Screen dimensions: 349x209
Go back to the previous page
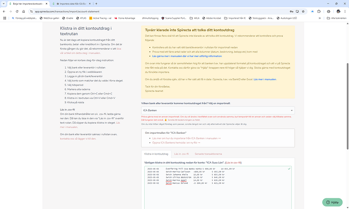[x=4, y=11]
